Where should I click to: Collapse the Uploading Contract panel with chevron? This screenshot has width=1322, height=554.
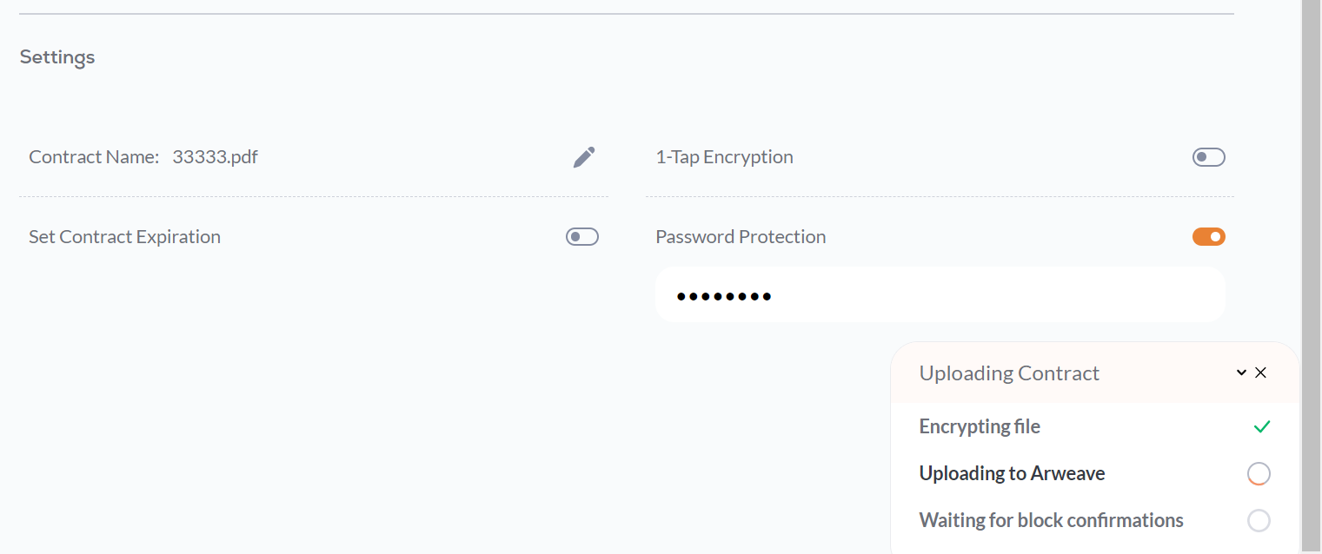(x=1241, y=373)
